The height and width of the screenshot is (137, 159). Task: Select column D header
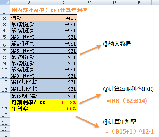coord(114,2)
